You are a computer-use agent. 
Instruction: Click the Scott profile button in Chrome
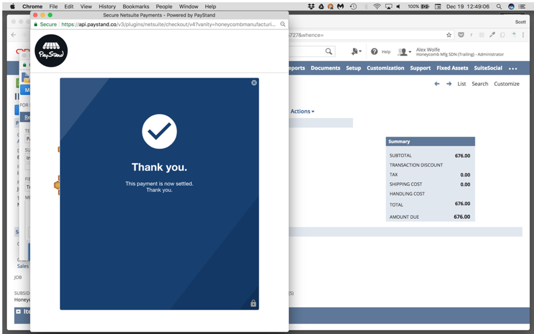pos(521,22)
